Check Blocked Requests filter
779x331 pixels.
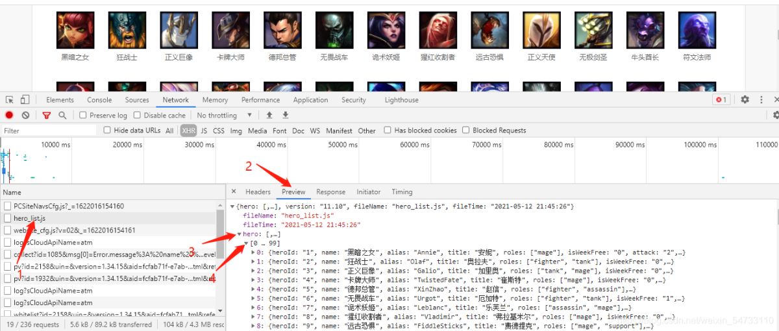click(x=466, y=130)
